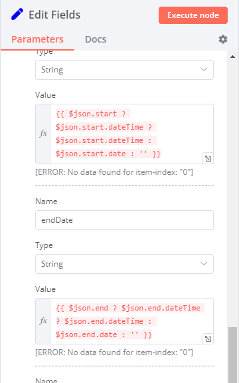This screenshot has height=383, width=239.
Task: Click fx icon of start date expression
Action: [43, 134]
